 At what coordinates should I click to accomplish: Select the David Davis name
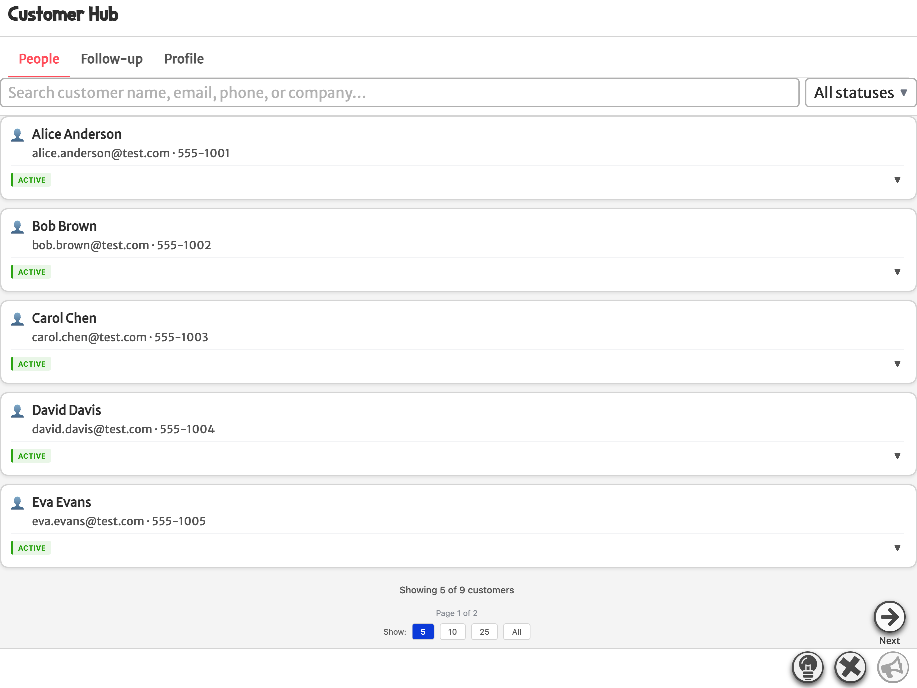pos(66,411)
